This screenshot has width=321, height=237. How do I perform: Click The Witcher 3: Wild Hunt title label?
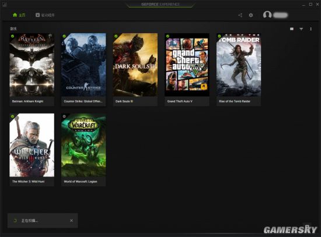point(28,182)
